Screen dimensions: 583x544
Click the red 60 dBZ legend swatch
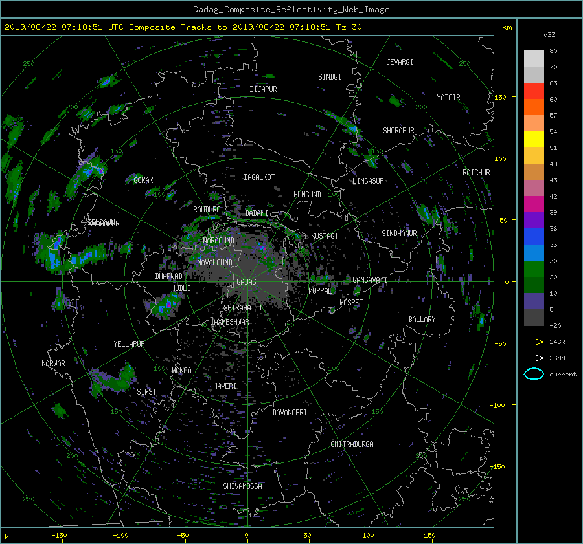pyautogui.click(x=534, y=91)
